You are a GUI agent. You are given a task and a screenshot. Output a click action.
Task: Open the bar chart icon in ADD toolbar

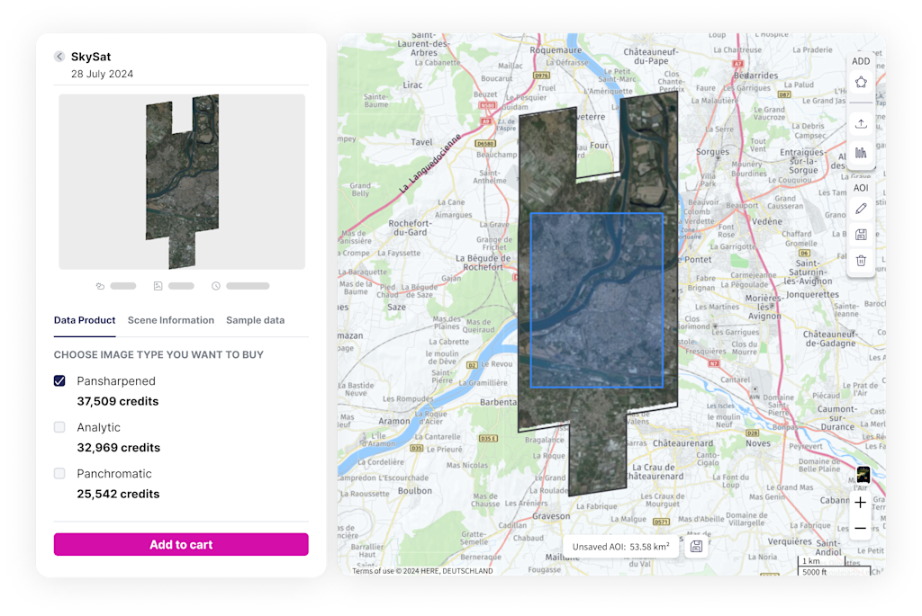tap(861, 153)
